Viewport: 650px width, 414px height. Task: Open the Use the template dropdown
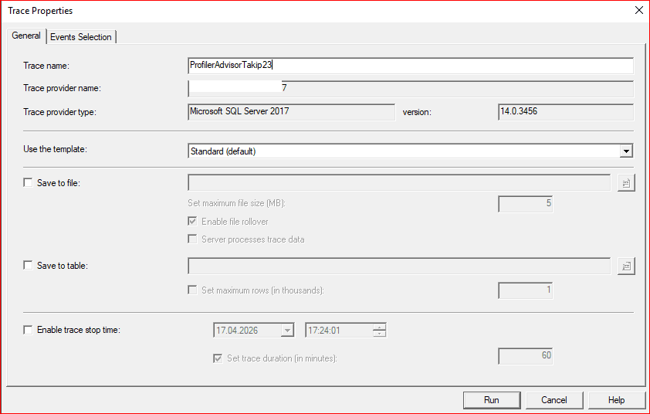pyautogui.click(x=626, y=151)
